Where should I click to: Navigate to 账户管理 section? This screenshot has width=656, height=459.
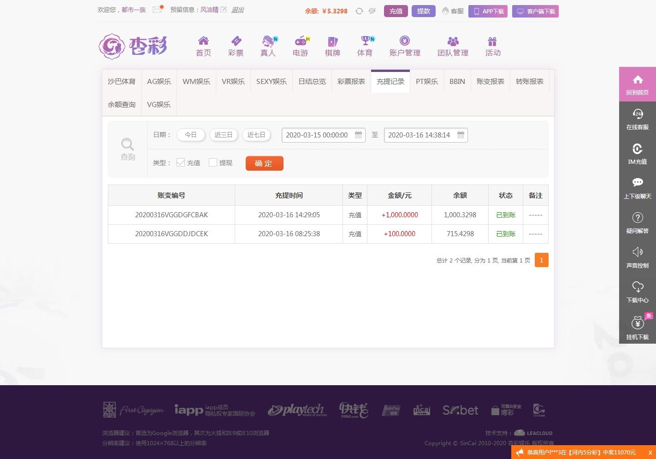pos(405,45)
